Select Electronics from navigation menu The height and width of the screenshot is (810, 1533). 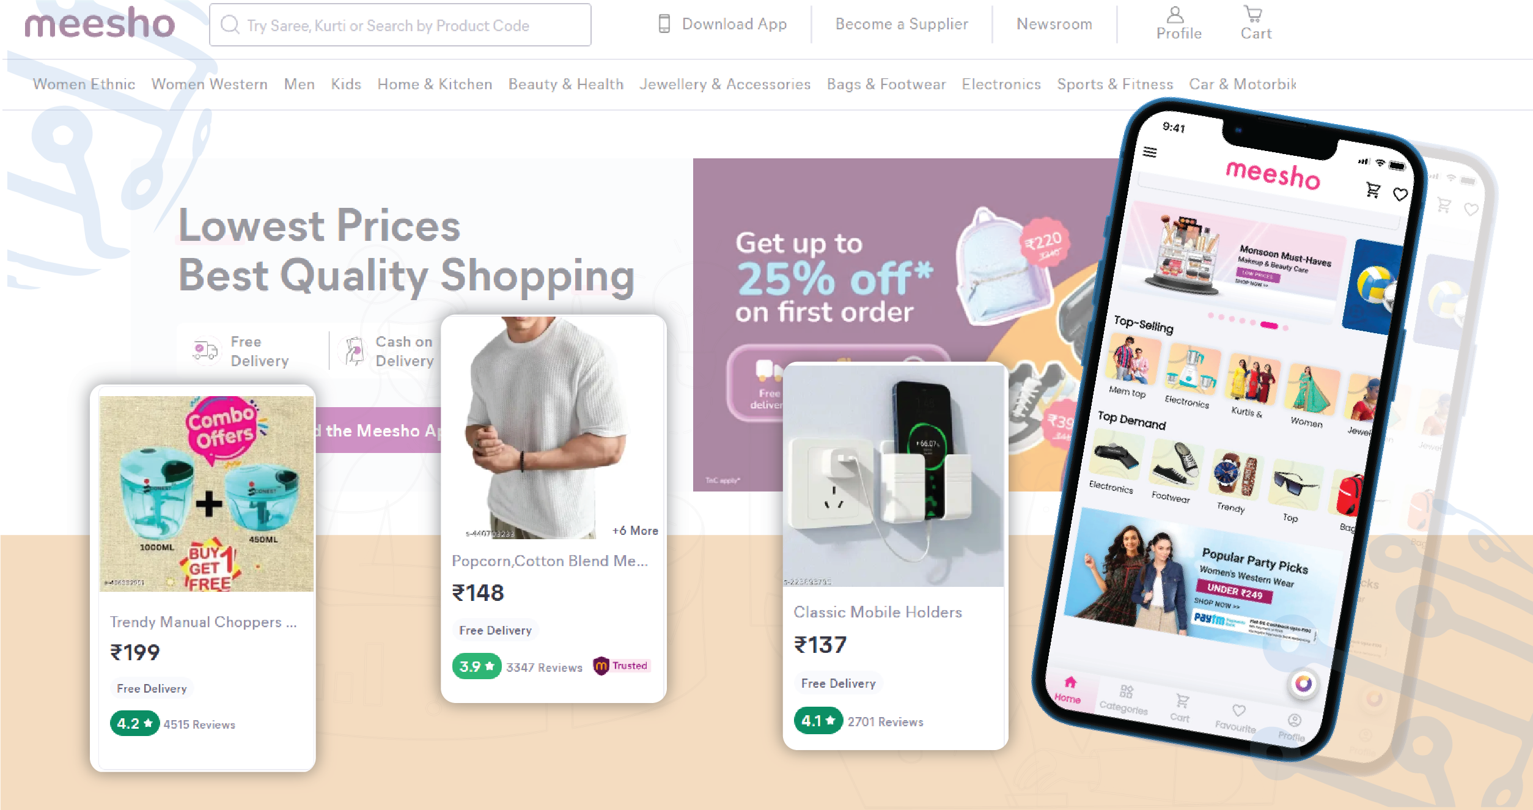[1000, 84]
